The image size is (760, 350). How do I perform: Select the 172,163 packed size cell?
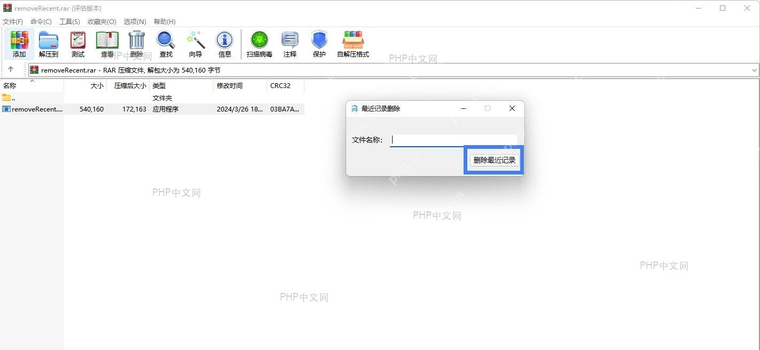(134, 109)
